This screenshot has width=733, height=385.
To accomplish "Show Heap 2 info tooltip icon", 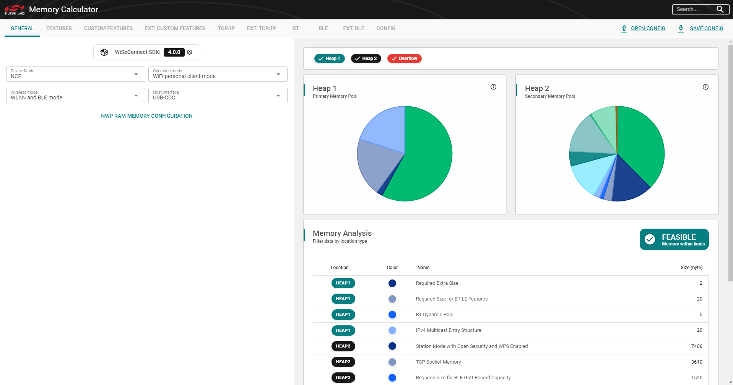I will [705, 87].
